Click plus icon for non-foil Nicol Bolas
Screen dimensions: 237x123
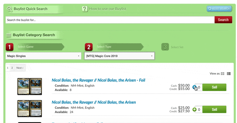(x=195, y=110)
